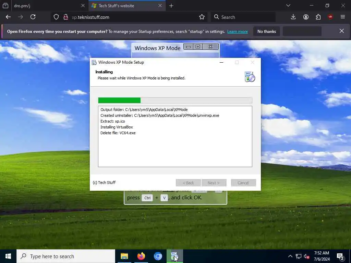Close the dro.pm/j tab
This screenshot has width=351, height=263.
[x=83, y=5]
